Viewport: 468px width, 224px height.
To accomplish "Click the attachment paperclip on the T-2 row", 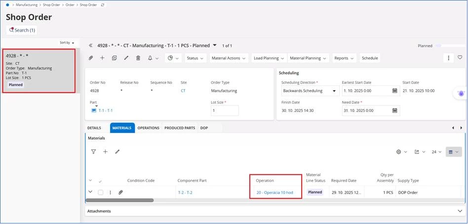I will pos(120,192).
